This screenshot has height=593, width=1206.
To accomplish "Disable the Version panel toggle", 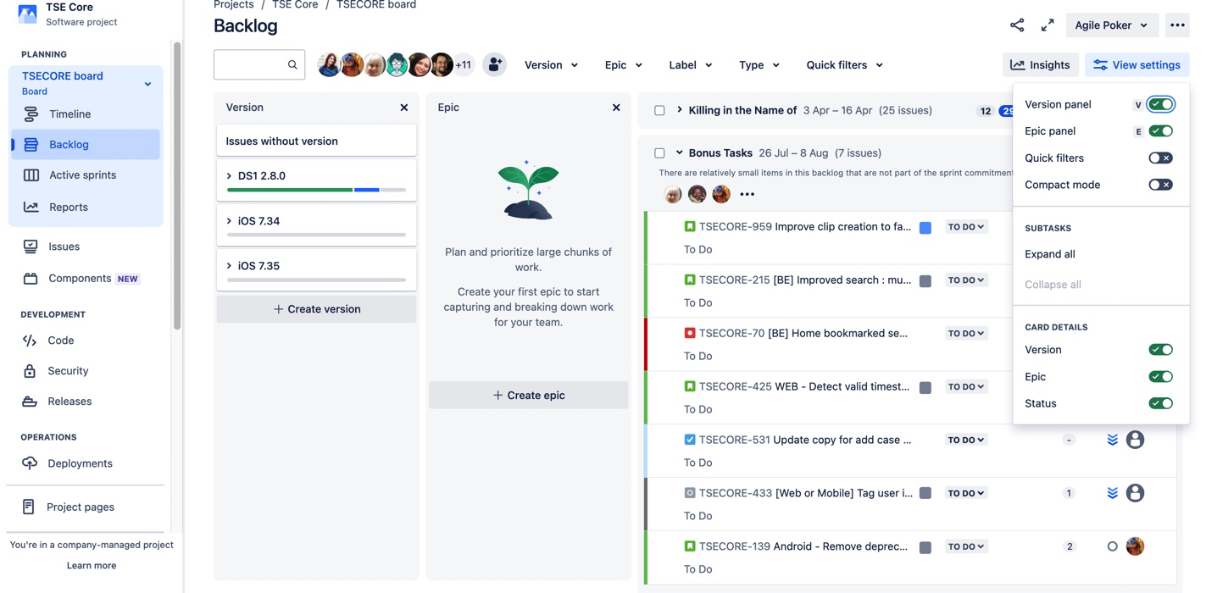I will [x=1160, y=104].
